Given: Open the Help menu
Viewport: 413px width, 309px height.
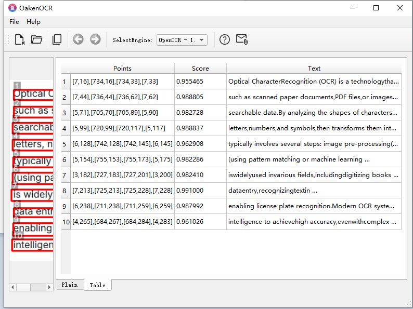Looking at the screenshot, I should (33, 22).
